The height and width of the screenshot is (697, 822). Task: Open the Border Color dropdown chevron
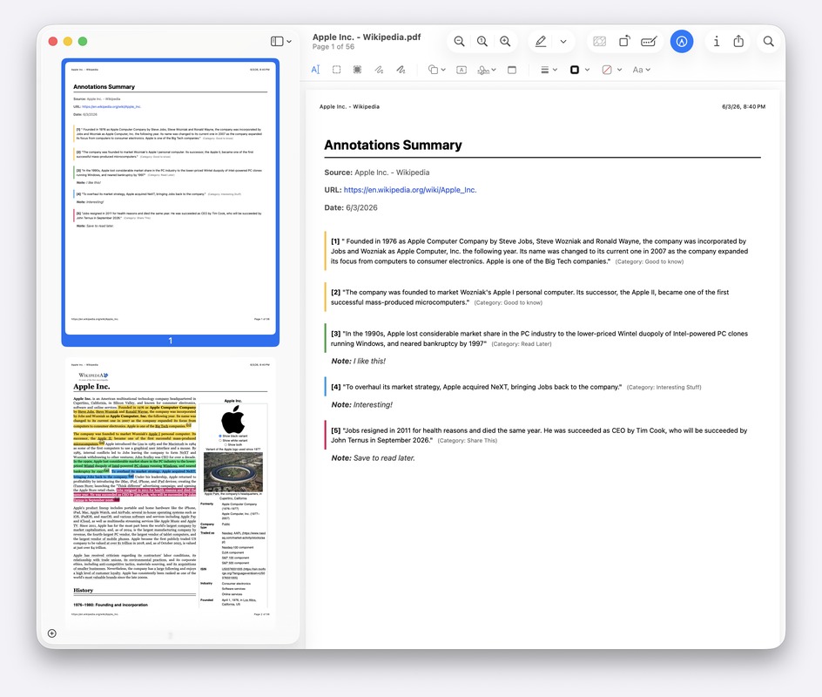coord(587,70)
